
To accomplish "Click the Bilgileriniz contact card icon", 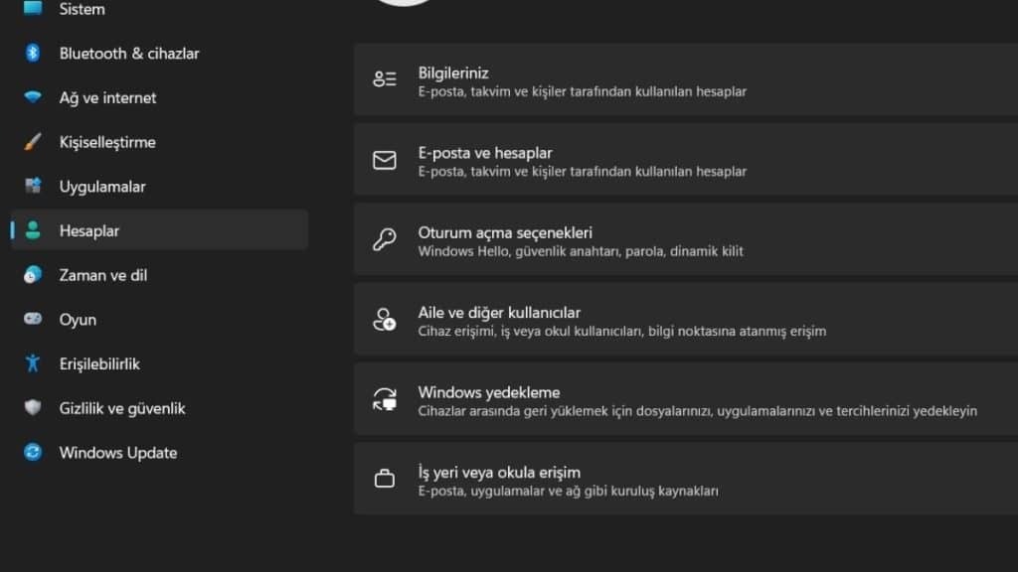I will pyautogui.click(x=385, y=79).
